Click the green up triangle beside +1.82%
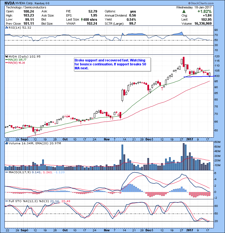Image resolution: width=225 pixels, height=233 pixels. click(x=184, y=12)
